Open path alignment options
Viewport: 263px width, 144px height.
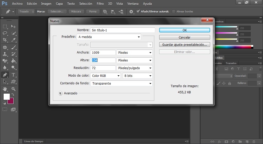(x=113, y=12)
